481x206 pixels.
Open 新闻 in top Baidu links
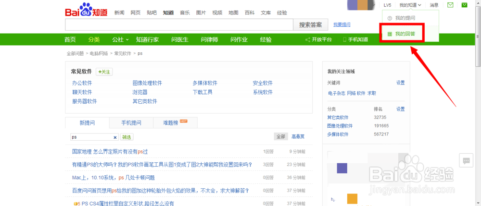click(x=119, y=13)
